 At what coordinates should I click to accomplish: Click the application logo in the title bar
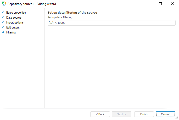click(4, 4)
